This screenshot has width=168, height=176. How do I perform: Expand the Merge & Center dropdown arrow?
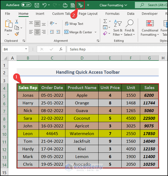[x=96, y=32]
